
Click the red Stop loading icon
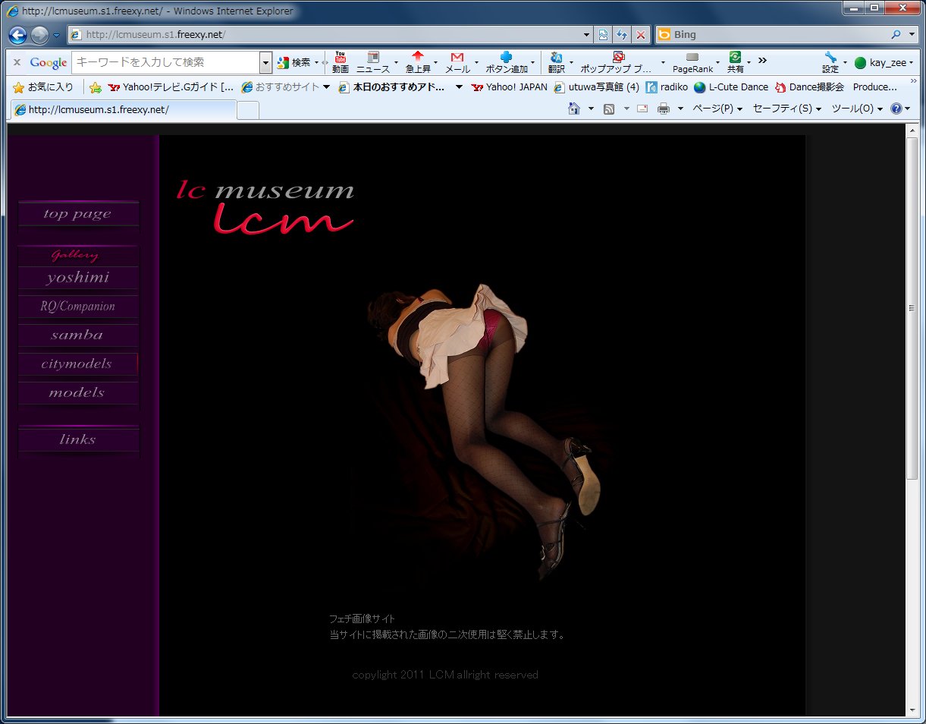641,35
